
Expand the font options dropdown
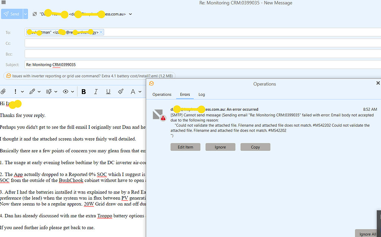click(x=140, y=91)
